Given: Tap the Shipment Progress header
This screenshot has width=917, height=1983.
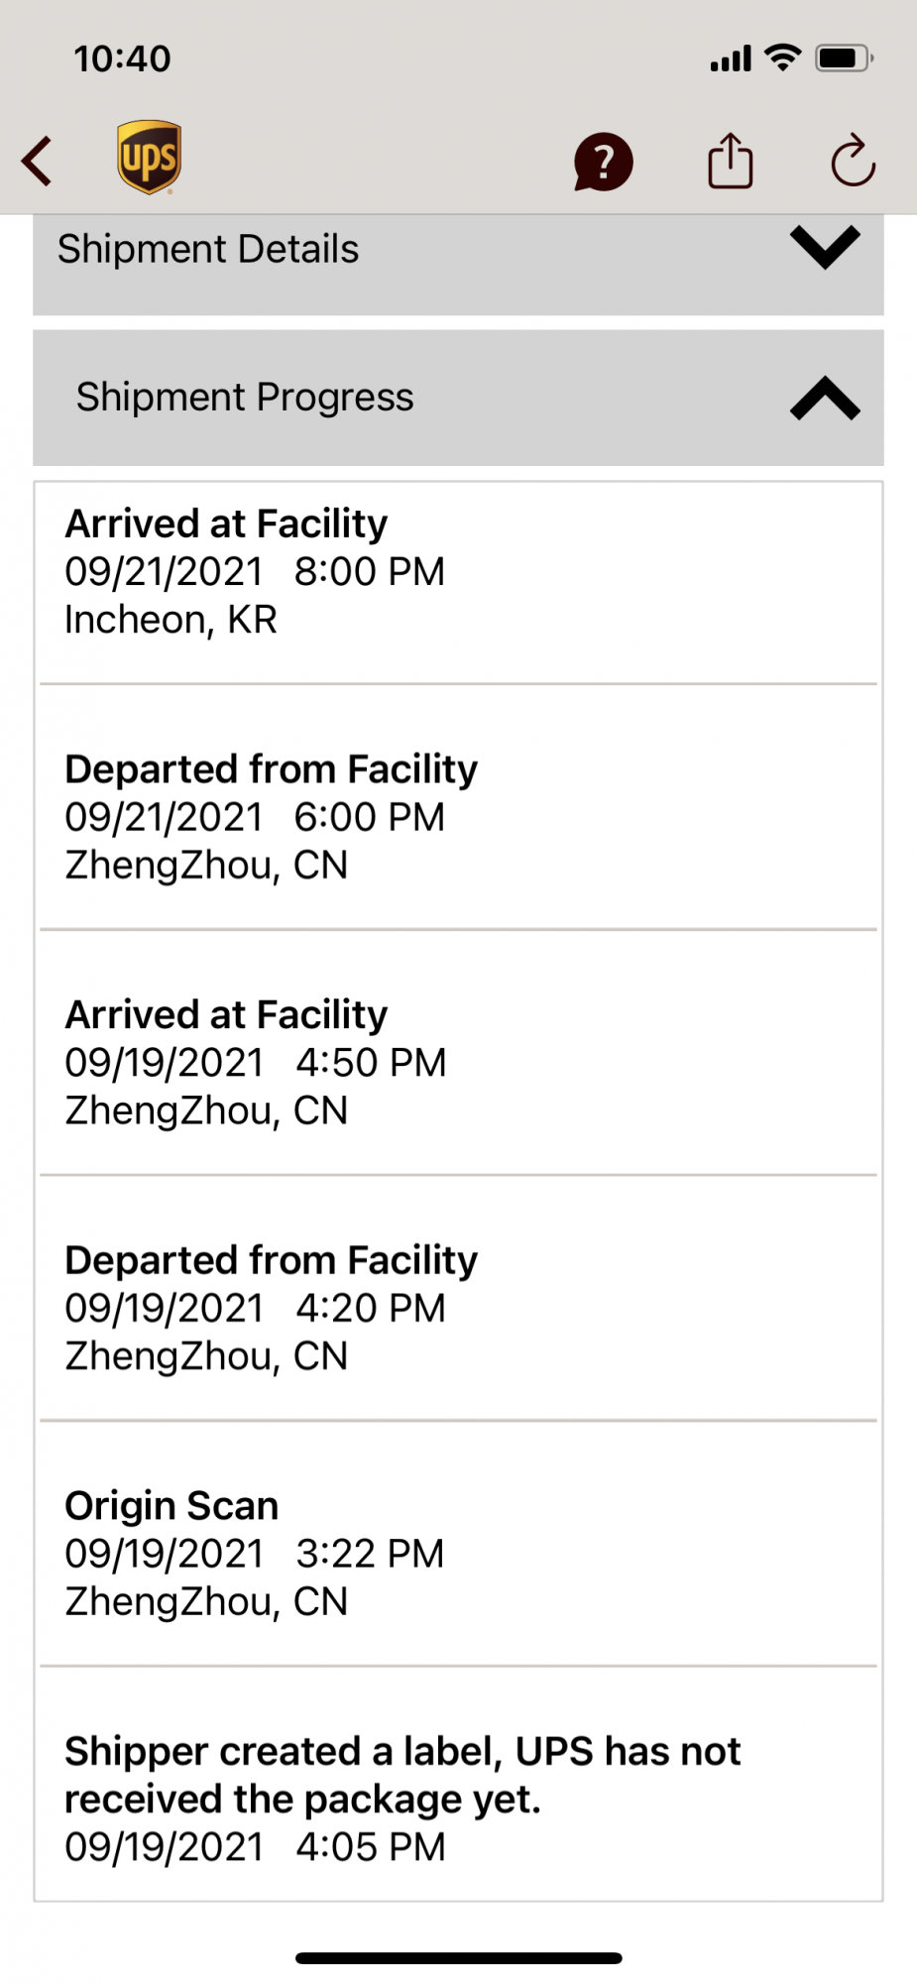Looking at the screenshot, I should coord(458,398).
